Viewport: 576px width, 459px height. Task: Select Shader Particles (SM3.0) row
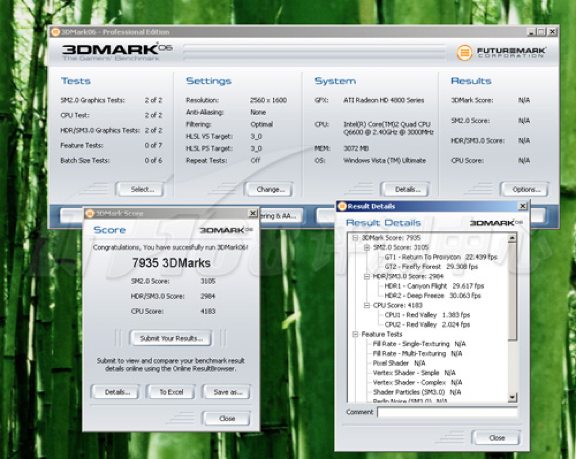(417, 392)
